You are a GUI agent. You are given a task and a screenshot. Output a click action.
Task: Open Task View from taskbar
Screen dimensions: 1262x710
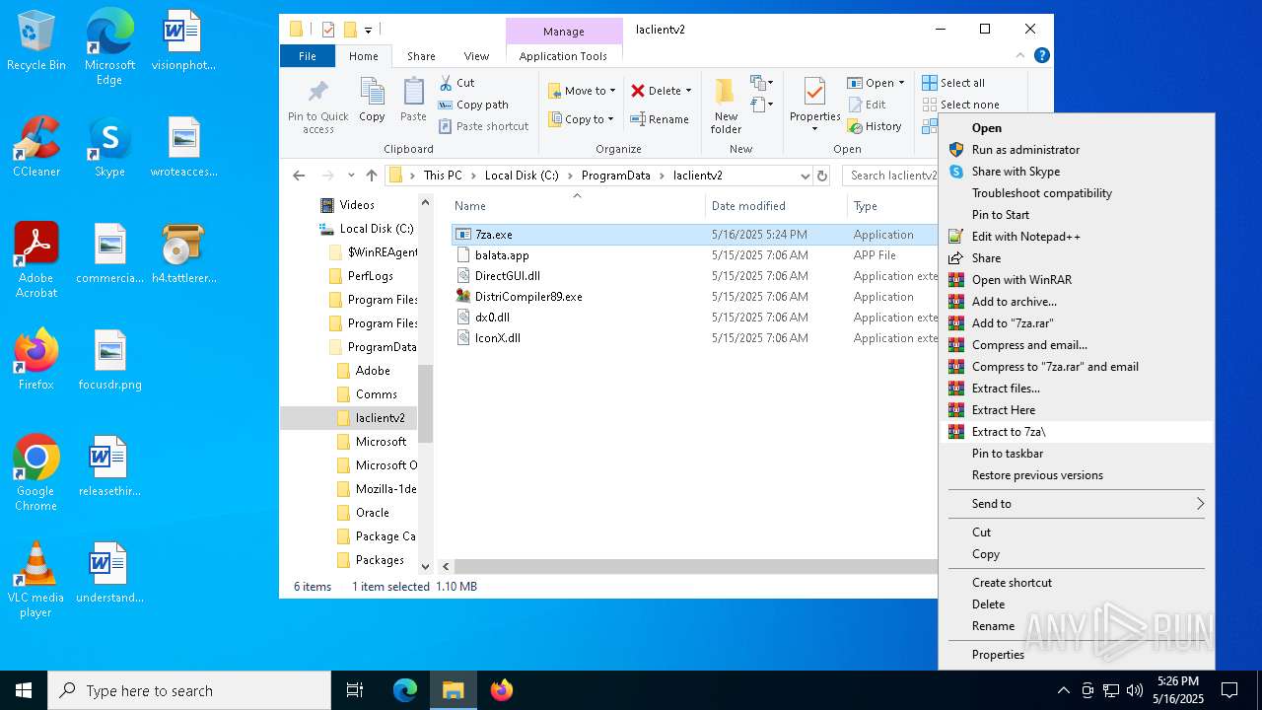coord(355,690)
